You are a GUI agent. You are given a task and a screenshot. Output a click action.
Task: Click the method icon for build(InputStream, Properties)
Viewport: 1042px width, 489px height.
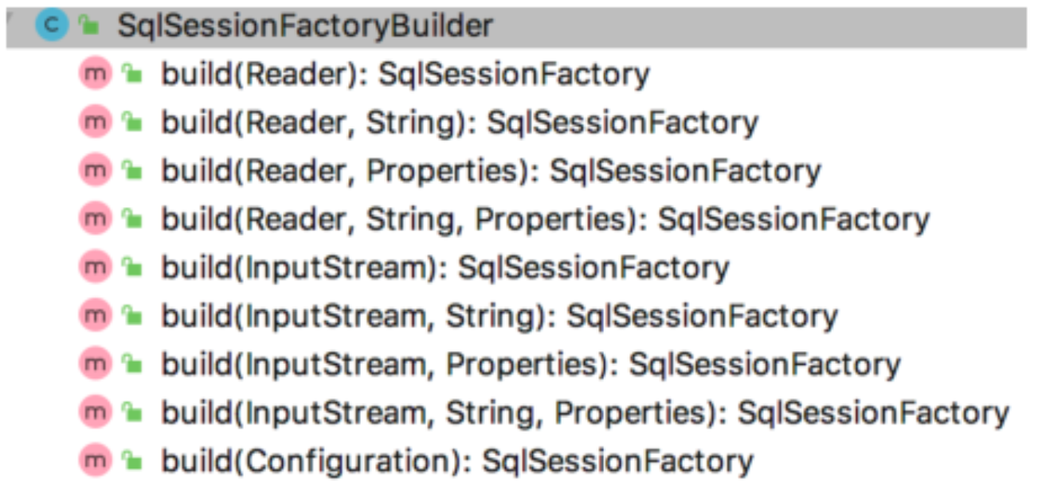coord(95,364)
